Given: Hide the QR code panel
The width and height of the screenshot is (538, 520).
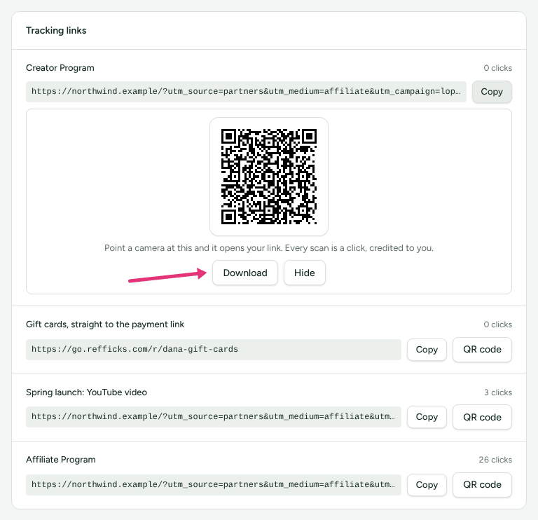Looking at the screenshot, I should pos(304,273).
